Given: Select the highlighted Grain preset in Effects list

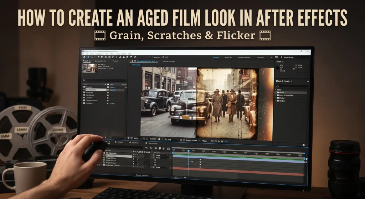Looking at the screenshot, I should pyautogui.click(x=291, y=92).
